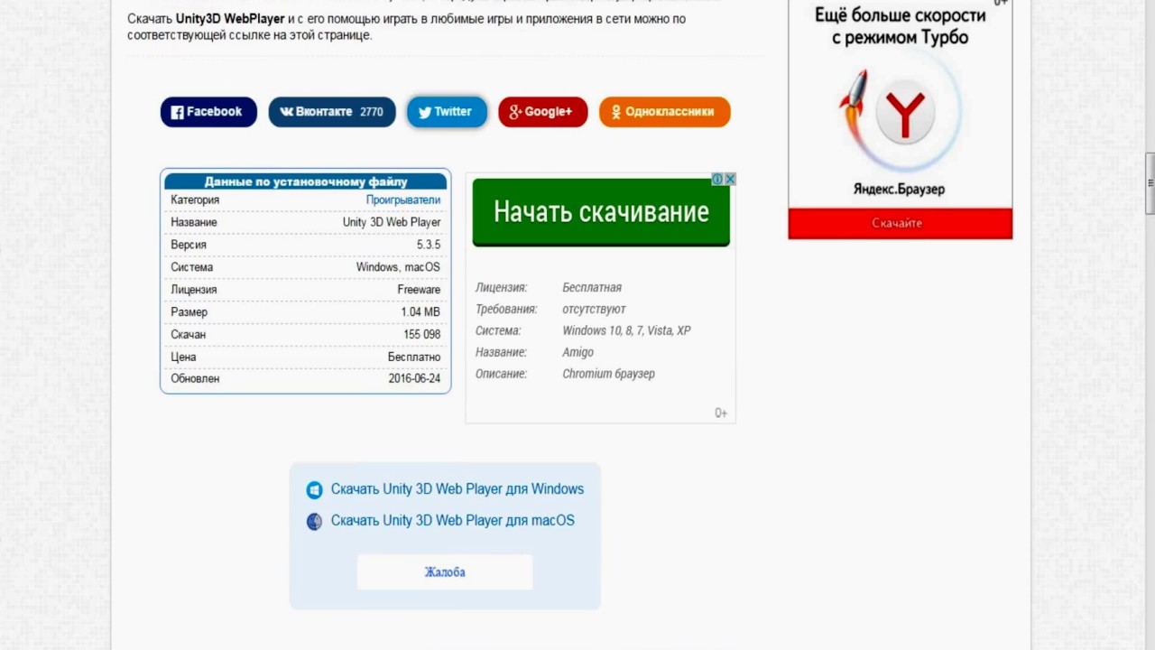Screen dimensions: 1155x650
Task: Open the Проигрыватели category link
Action: [402, 200]
